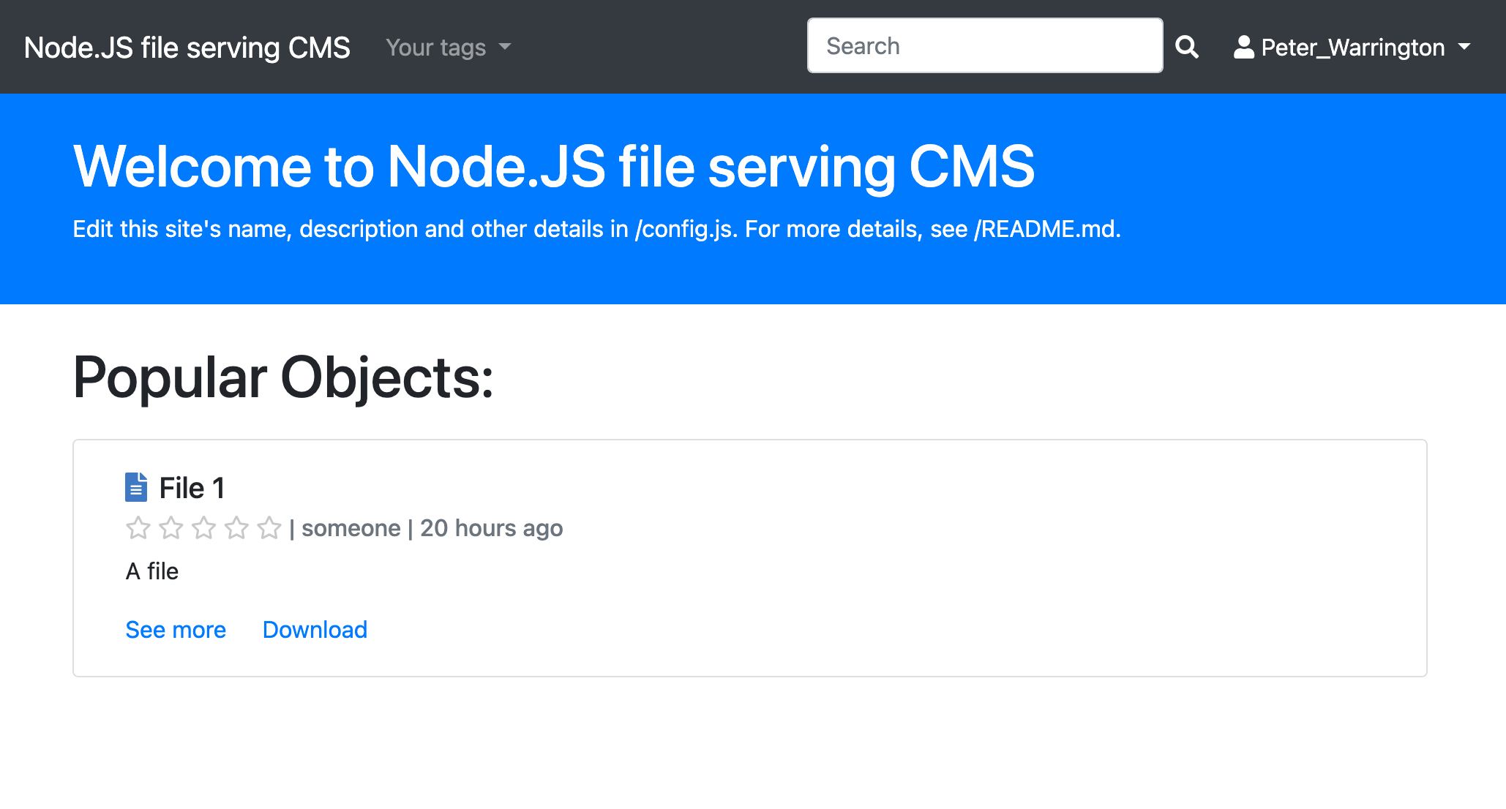Click the 'A file' description text
This screenshot has width=1506, height=809.
[x=152, y=571]
